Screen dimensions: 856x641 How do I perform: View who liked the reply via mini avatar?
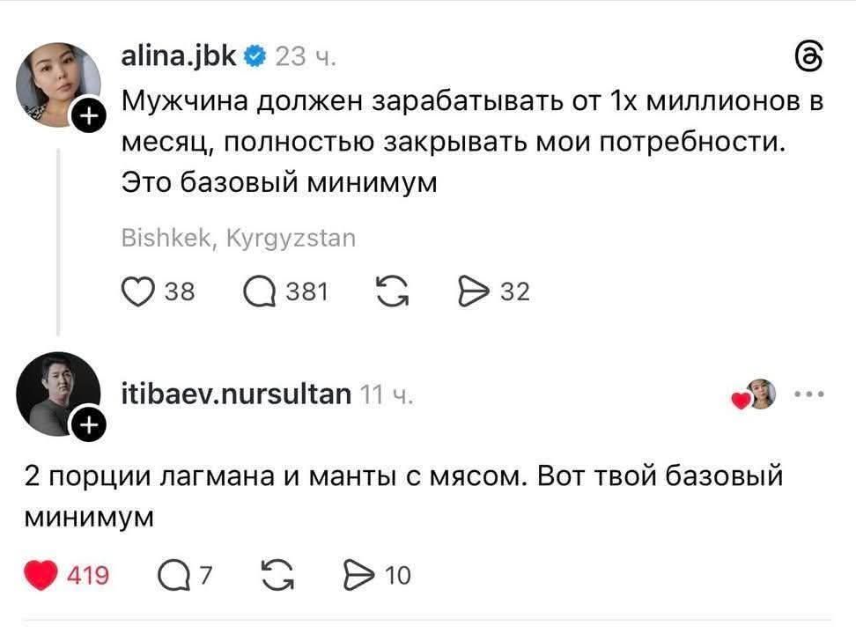pos(761,395)
